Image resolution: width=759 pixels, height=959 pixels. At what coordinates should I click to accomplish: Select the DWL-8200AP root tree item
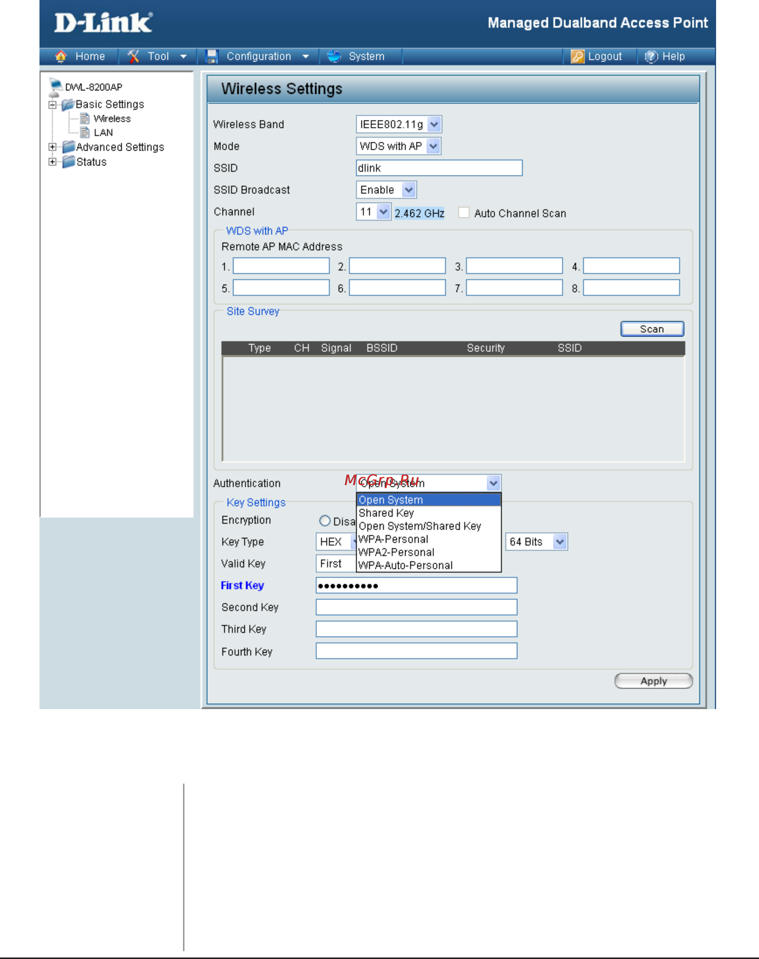(94, 87)
